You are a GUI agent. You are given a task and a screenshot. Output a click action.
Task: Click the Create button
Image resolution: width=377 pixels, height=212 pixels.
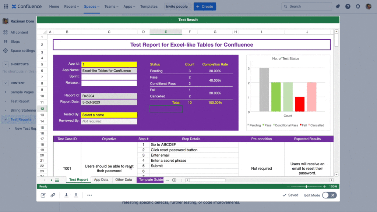[205, 7]
